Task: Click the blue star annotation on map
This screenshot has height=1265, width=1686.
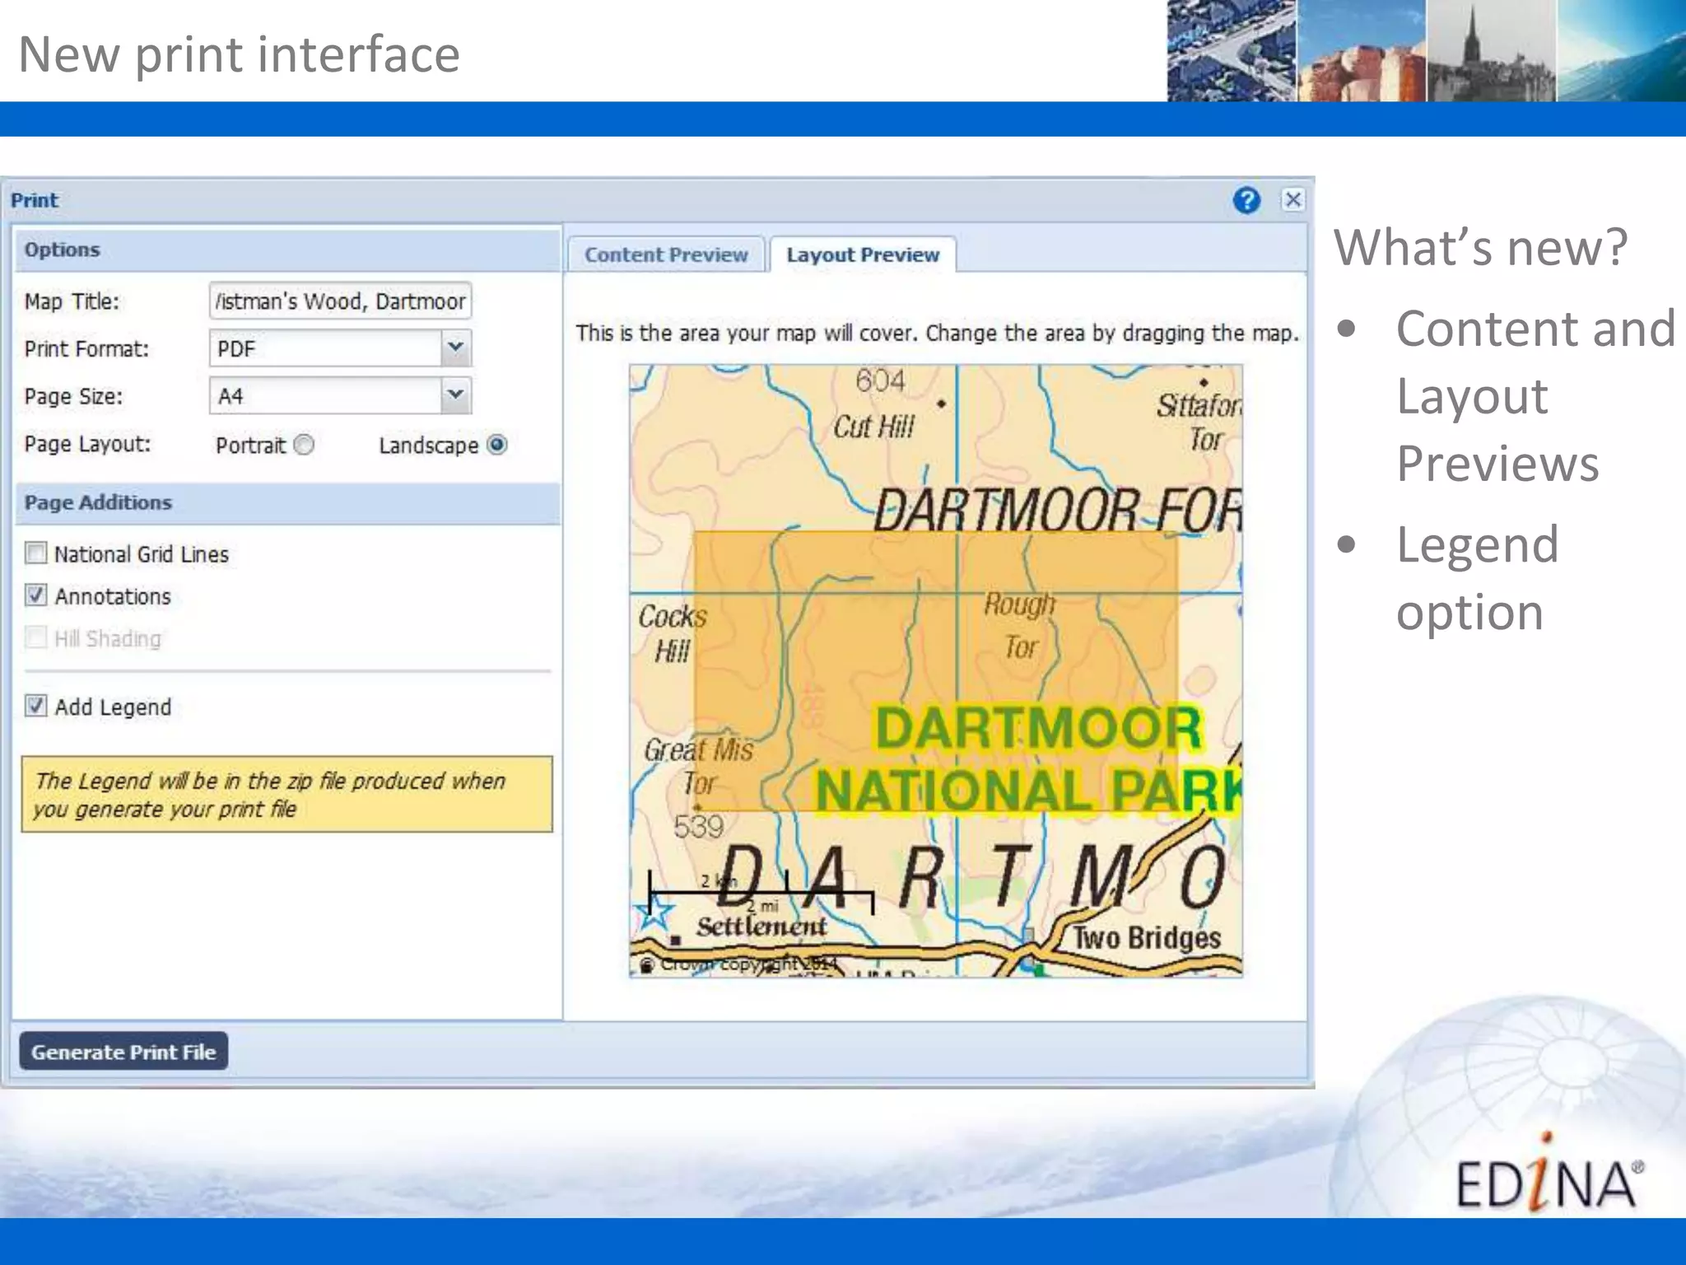Action: 654,913
